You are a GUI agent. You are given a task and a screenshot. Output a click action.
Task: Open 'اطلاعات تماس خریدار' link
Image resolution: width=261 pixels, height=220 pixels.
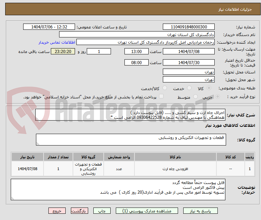[57, 42]
